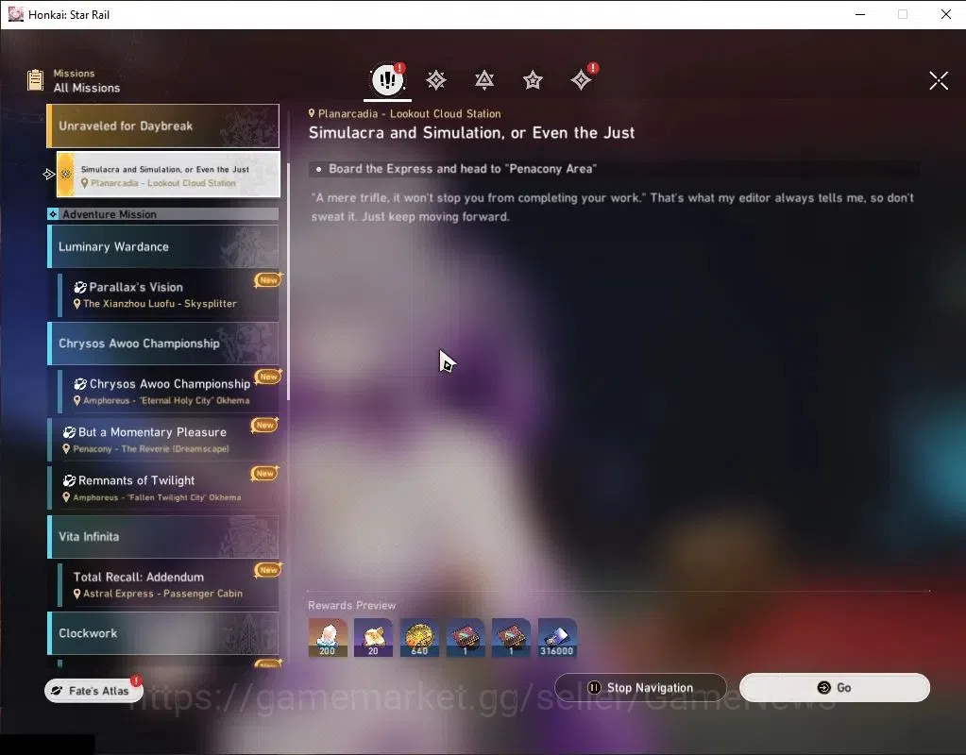Click the New badge on Total Recall: Addendum

268,570
